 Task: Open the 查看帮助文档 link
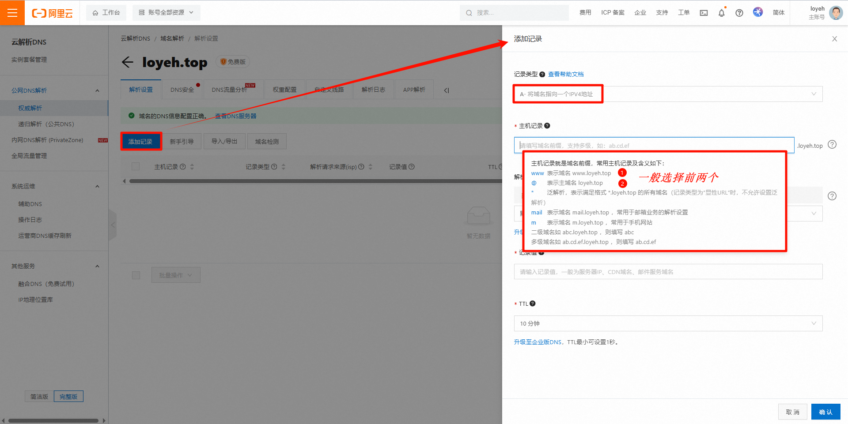(x=566, y=74)
